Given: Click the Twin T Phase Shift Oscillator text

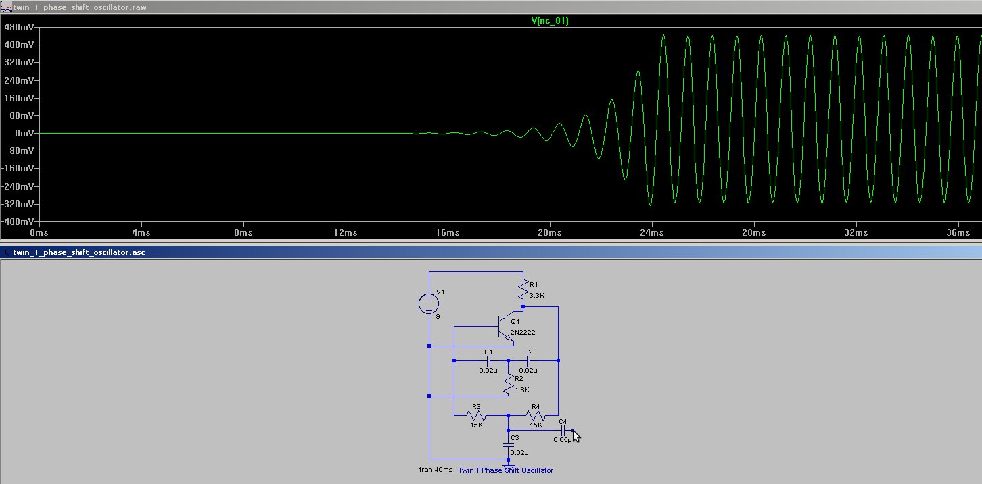Looking at the screenshot, I should click(505, 470).
